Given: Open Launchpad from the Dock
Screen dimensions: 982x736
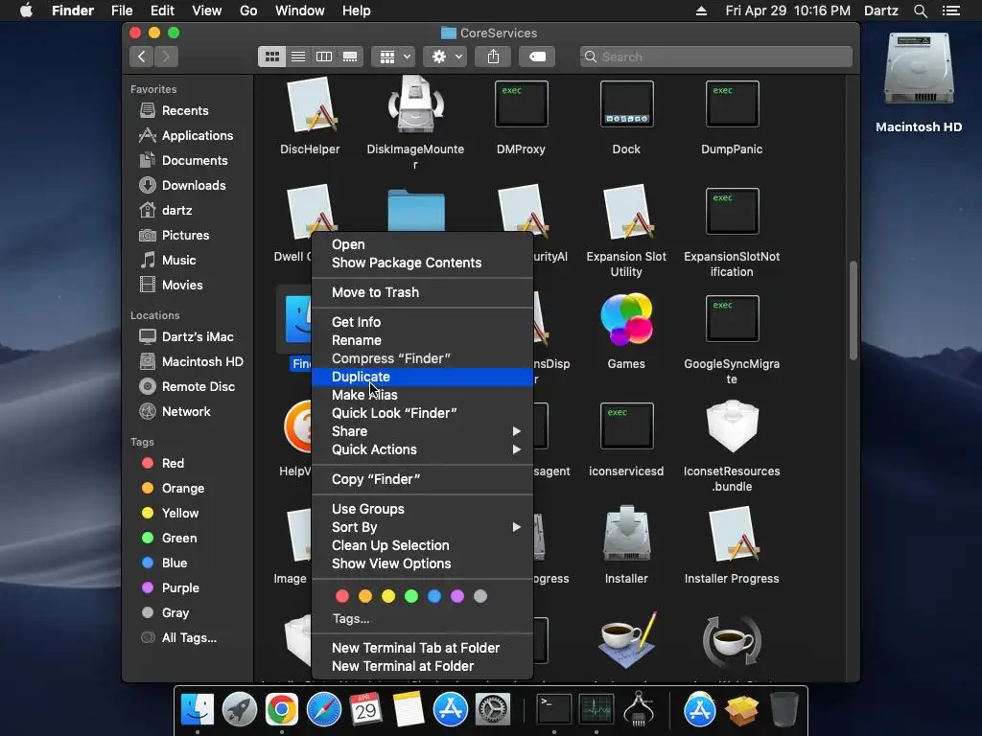Looking at the screenshot, I should pyautogui.click(x=239, y=710).
